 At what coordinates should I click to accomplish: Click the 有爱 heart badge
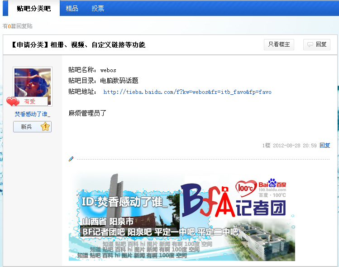click(x=27, y=101)
